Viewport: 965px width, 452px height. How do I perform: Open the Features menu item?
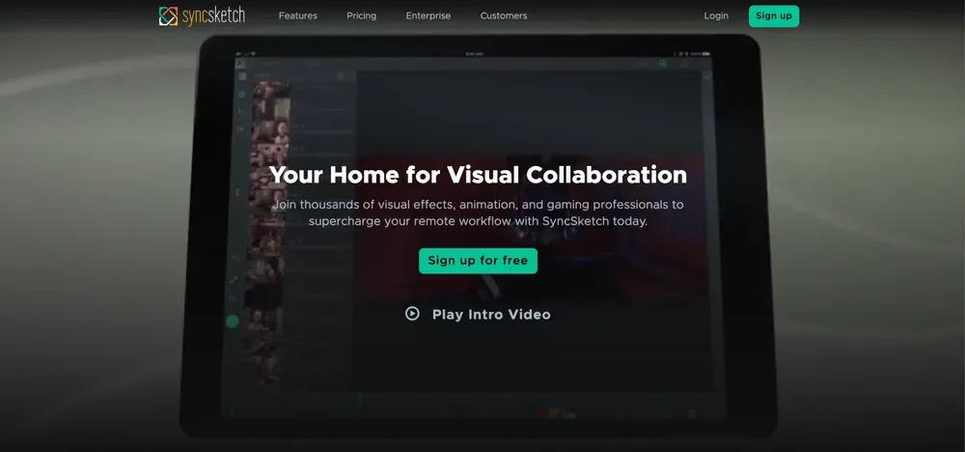(298, 16)
